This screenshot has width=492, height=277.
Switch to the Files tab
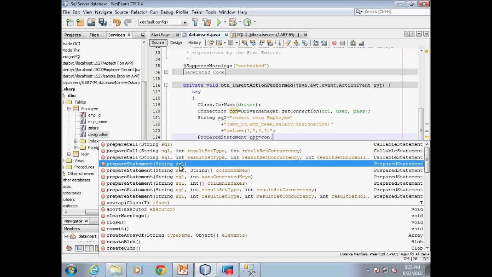pos(94,35)
